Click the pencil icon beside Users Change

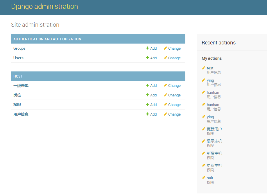165,58
